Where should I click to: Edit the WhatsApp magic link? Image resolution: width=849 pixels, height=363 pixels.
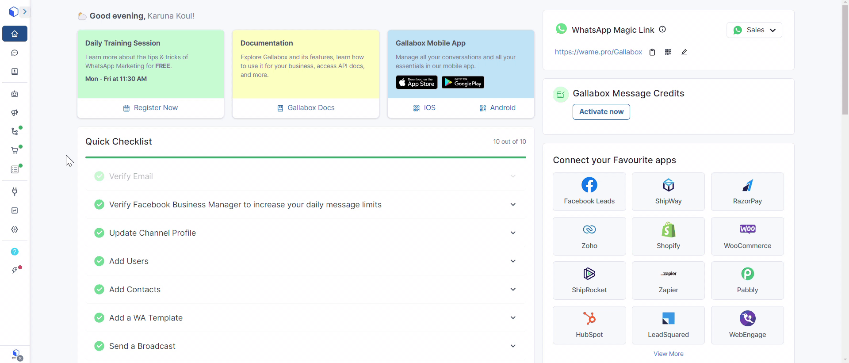(x=684, y=52)
